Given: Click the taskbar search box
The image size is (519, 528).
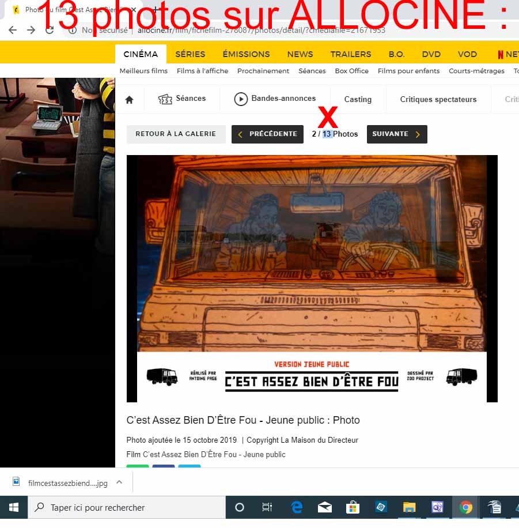Looking at the screenshot, I should click(127, 507).
